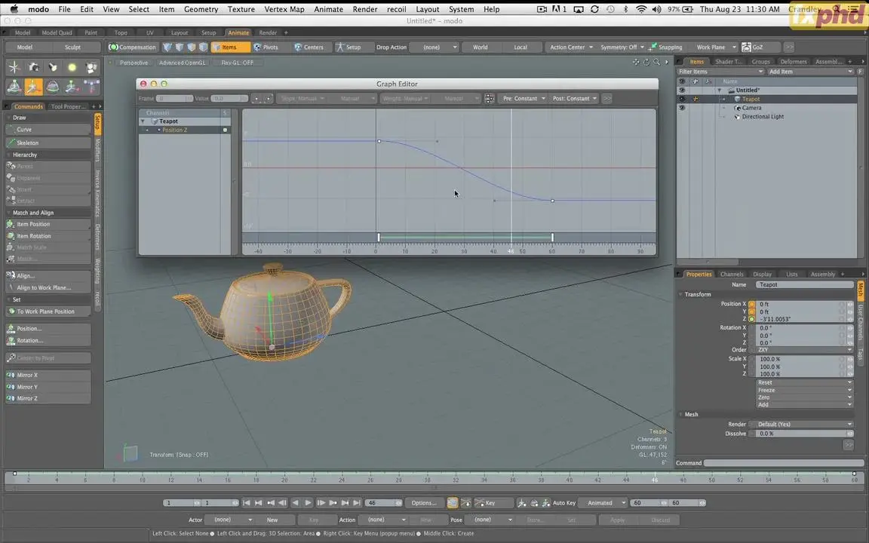This screenshot has width=869, height=543.
Task: Click the spotlight item icon in toolbox
Action: coord(53,68)
